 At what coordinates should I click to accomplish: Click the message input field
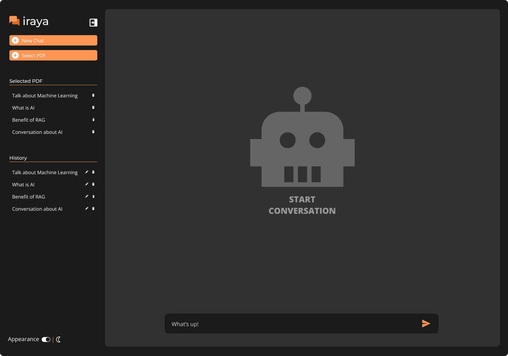(x=292, y=324)
